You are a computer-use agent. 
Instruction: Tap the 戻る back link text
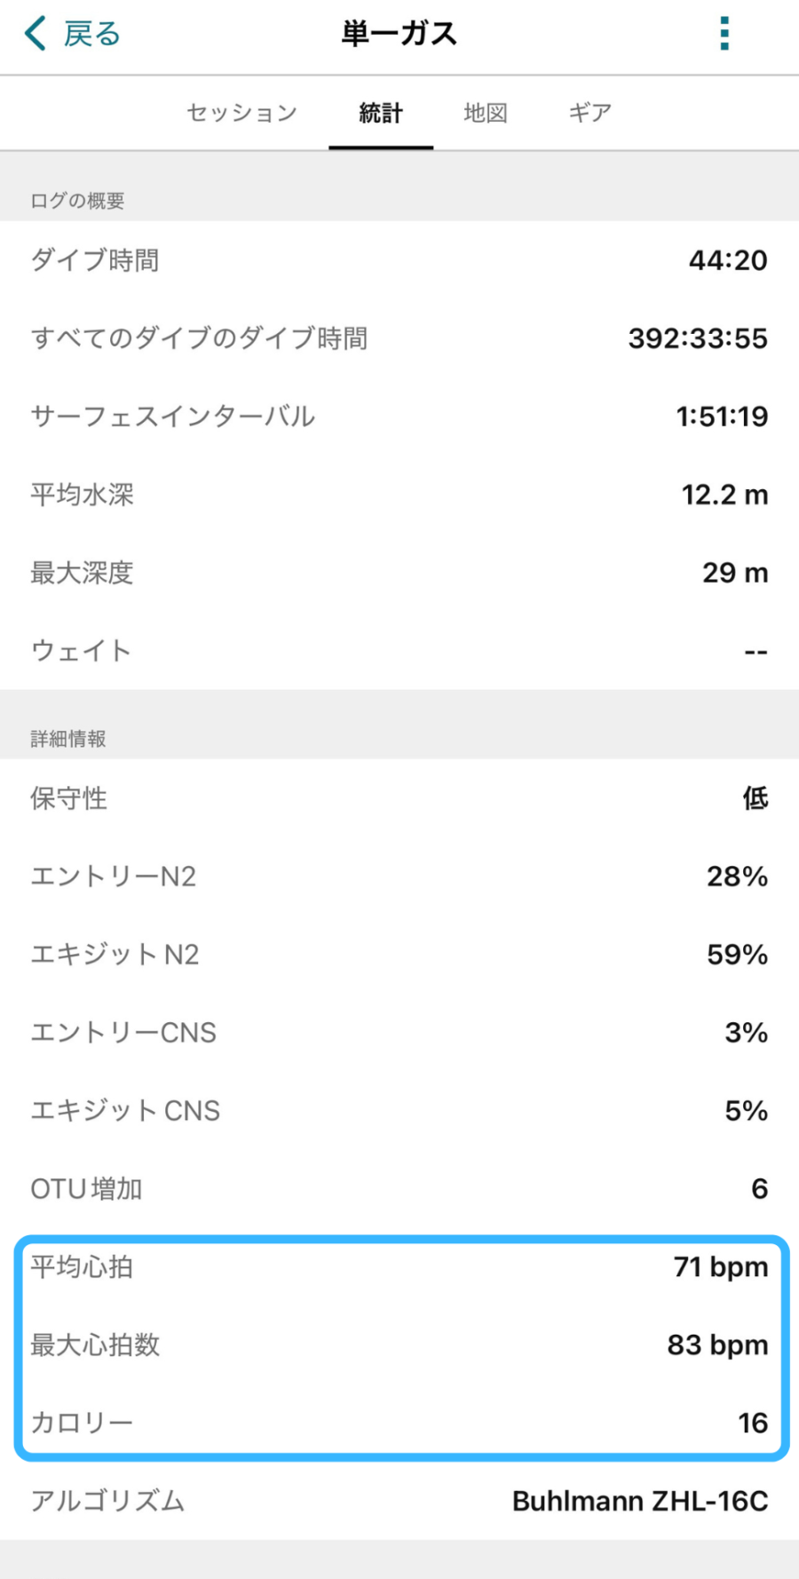tap(91, 34)
